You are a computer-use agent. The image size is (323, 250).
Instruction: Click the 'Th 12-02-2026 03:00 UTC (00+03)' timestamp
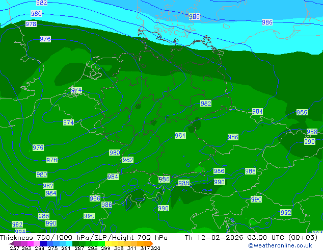tap(251, 238)
